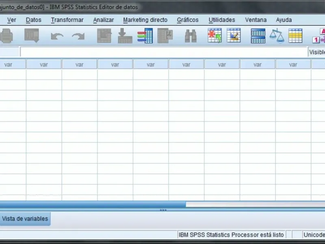Viewport: 325px width, 244px height.
Task: Click the Unicode status bar entry
Action: 314,235
